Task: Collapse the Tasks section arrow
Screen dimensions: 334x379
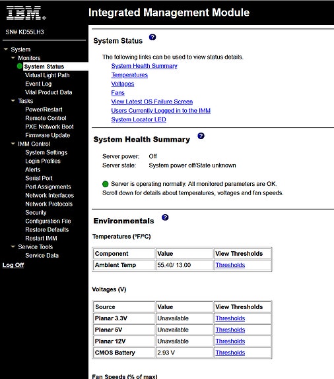Action: (x=13, y=101)
